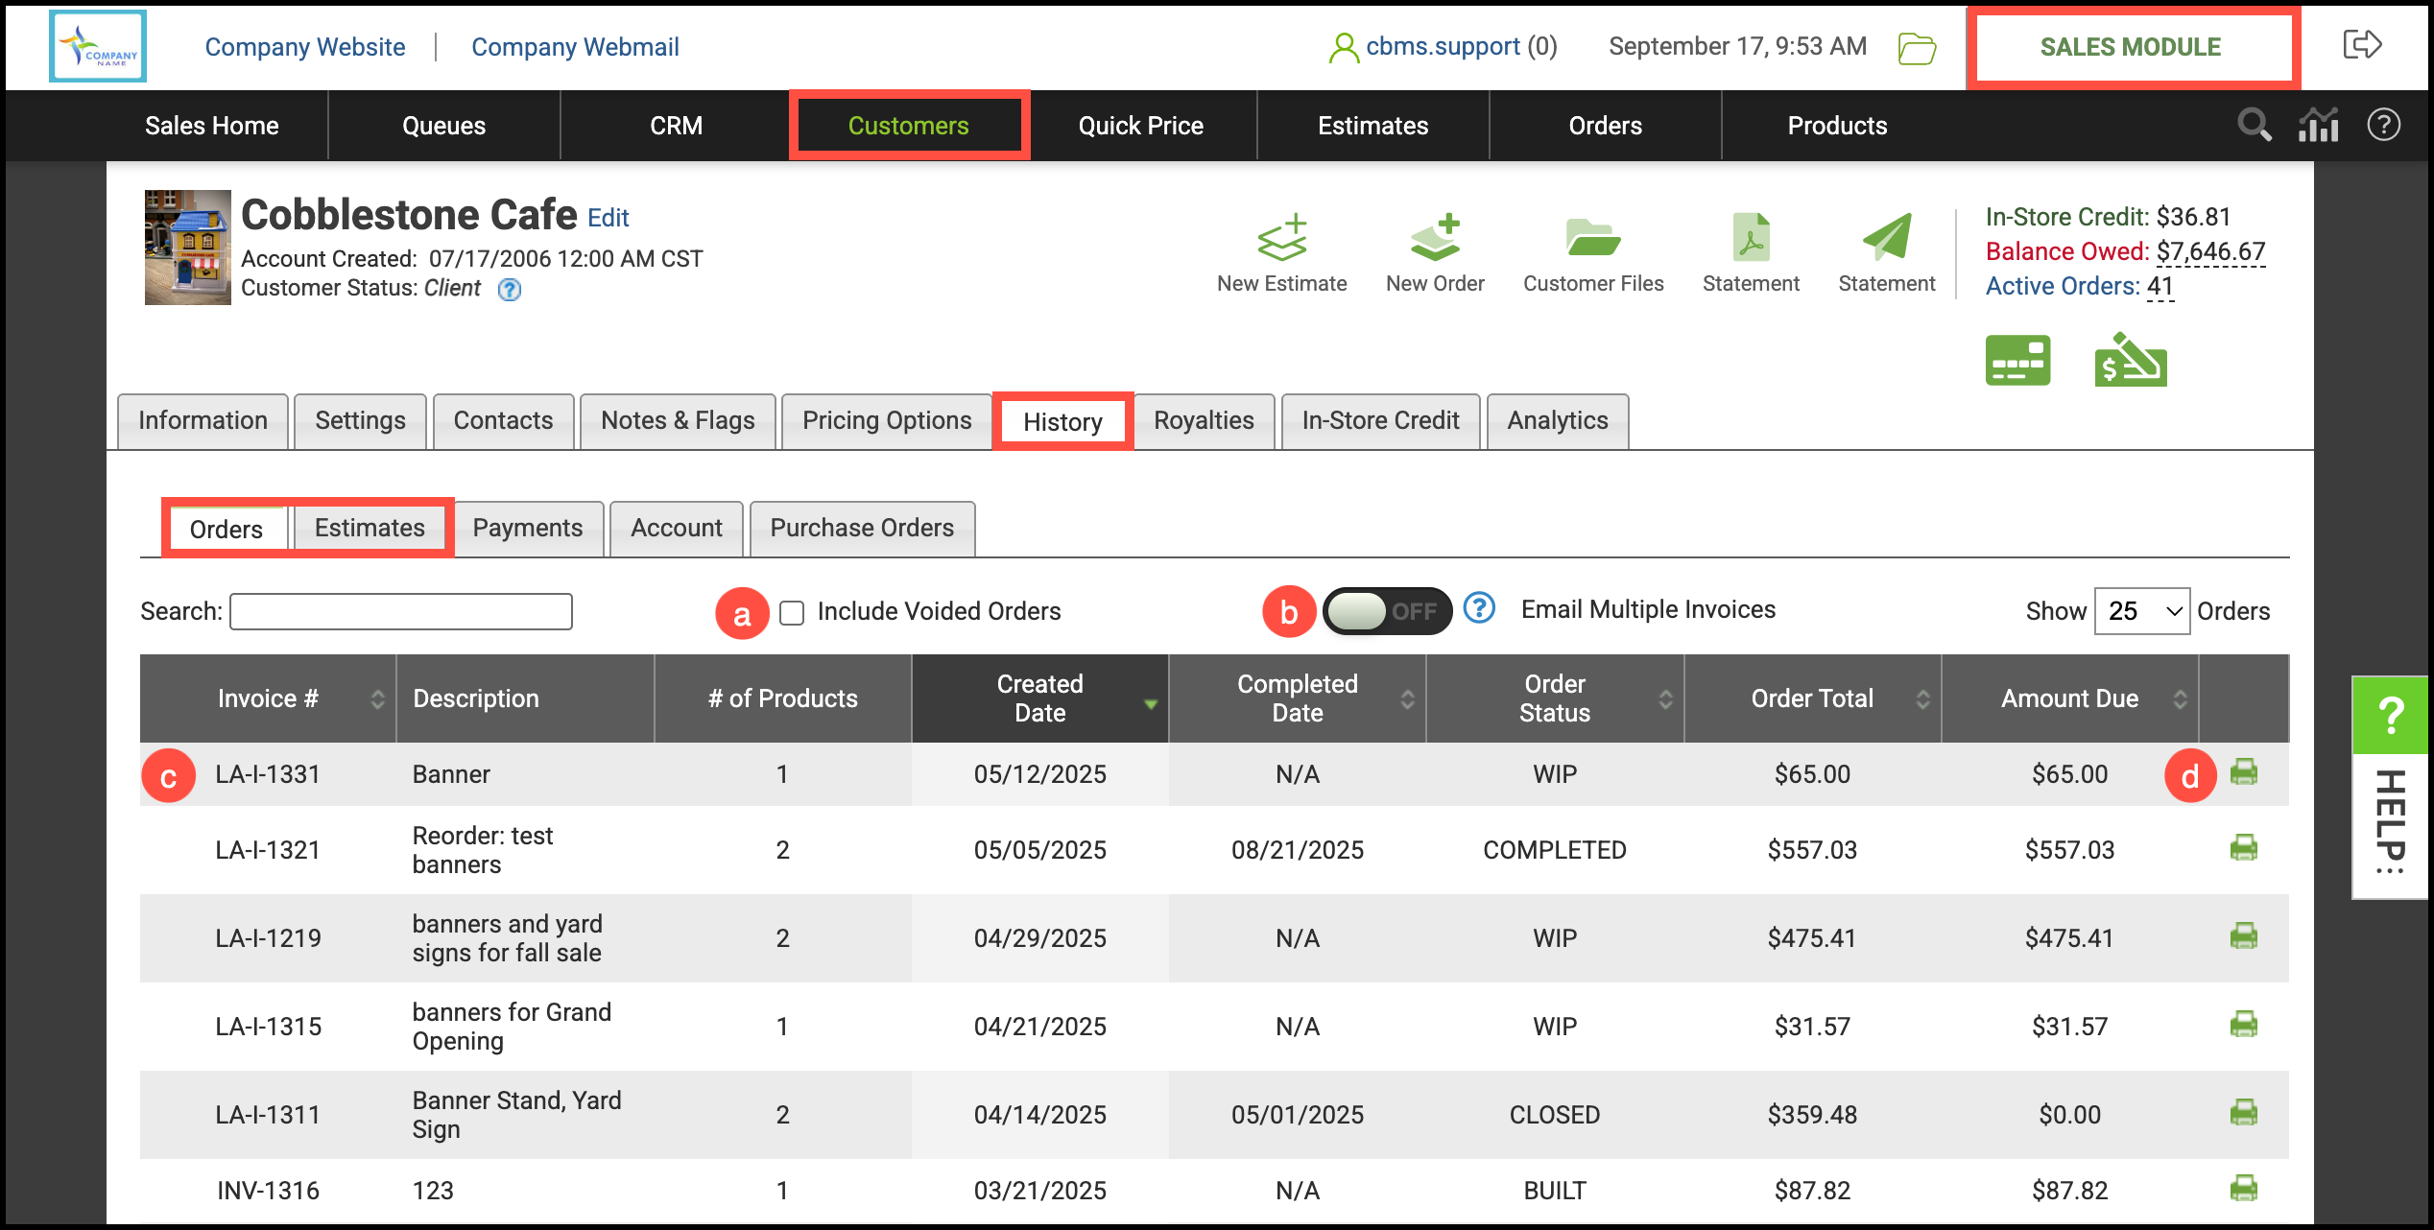
Task: Click the search magnifier in navigation bar
Action: 2254,125
